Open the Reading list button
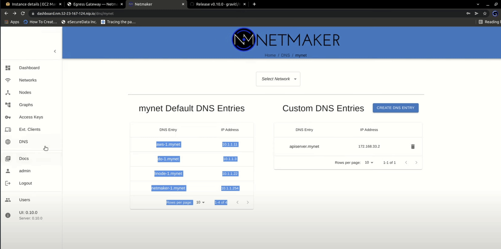 click(x=489, y=22)
